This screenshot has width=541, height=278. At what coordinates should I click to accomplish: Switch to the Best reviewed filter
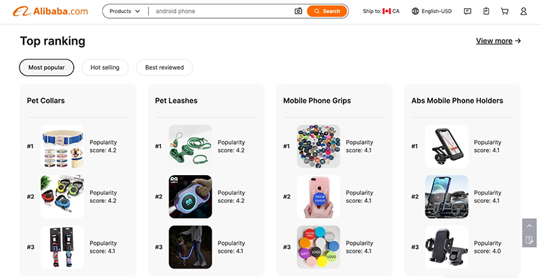(x=164, y=67)
